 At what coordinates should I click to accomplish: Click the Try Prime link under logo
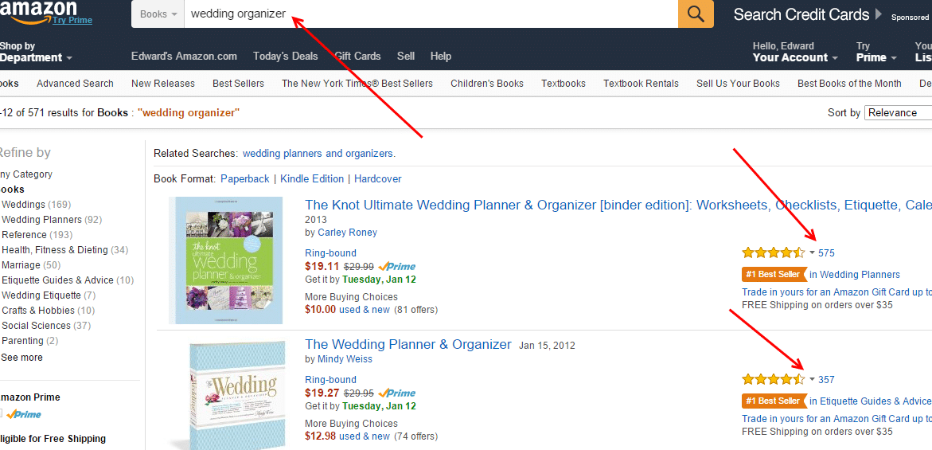[72, 20]
